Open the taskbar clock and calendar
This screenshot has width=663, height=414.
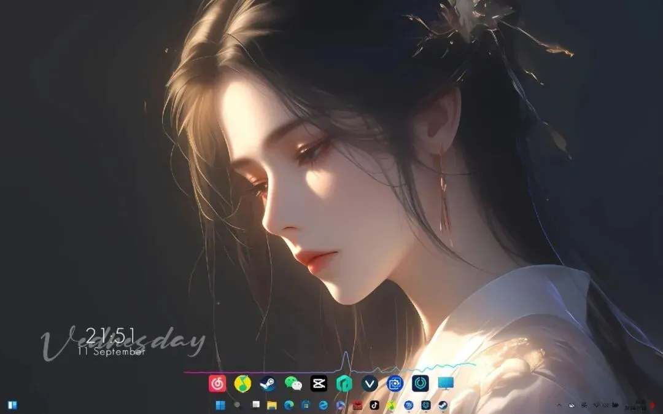pos(635,405)
